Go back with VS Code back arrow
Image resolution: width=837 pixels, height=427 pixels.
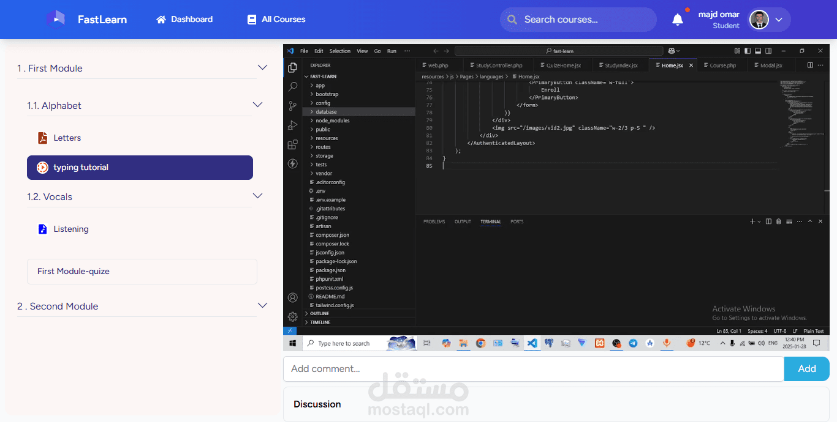(x=436, y=51)
